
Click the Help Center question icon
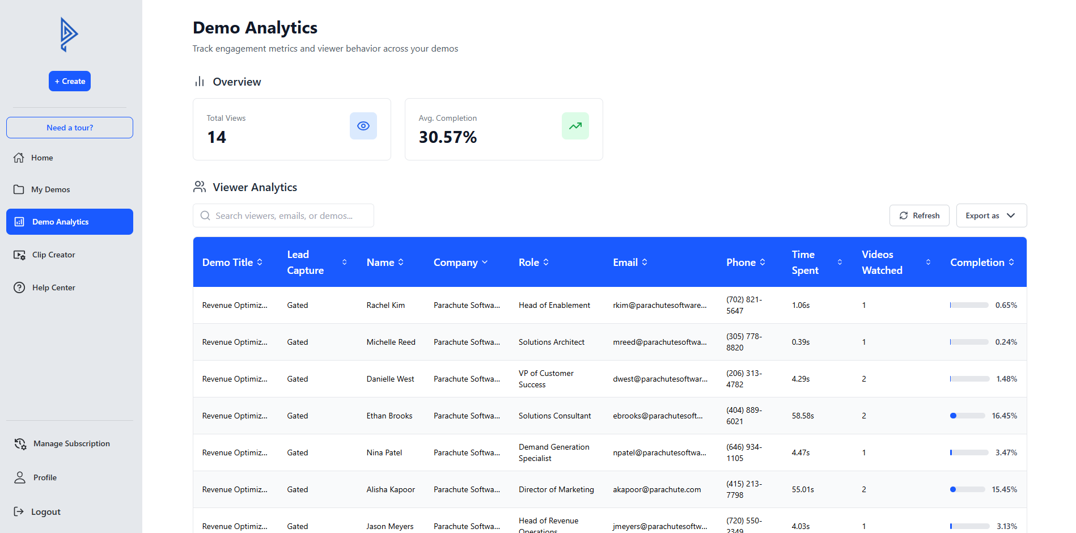(x=19, y=287)
